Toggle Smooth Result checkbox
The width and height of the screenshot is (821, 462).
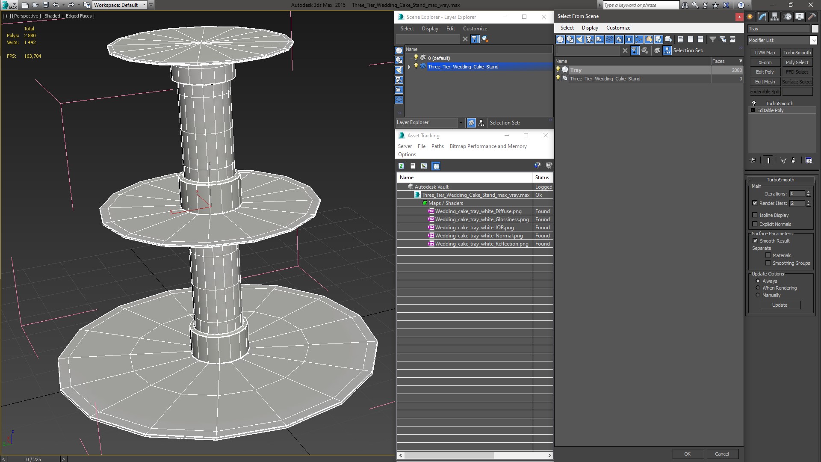point(755,241)
